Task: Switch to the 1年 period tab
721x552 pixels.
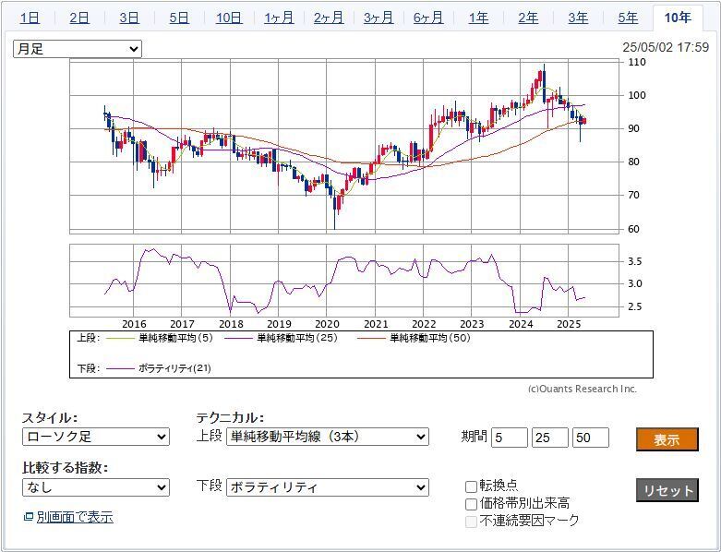Action: pos(478,18)
